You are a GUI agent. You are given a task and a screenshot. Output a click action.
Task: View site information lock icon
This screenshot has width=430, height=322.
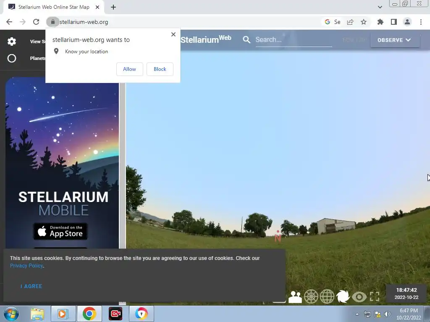[x=52, y=22]
